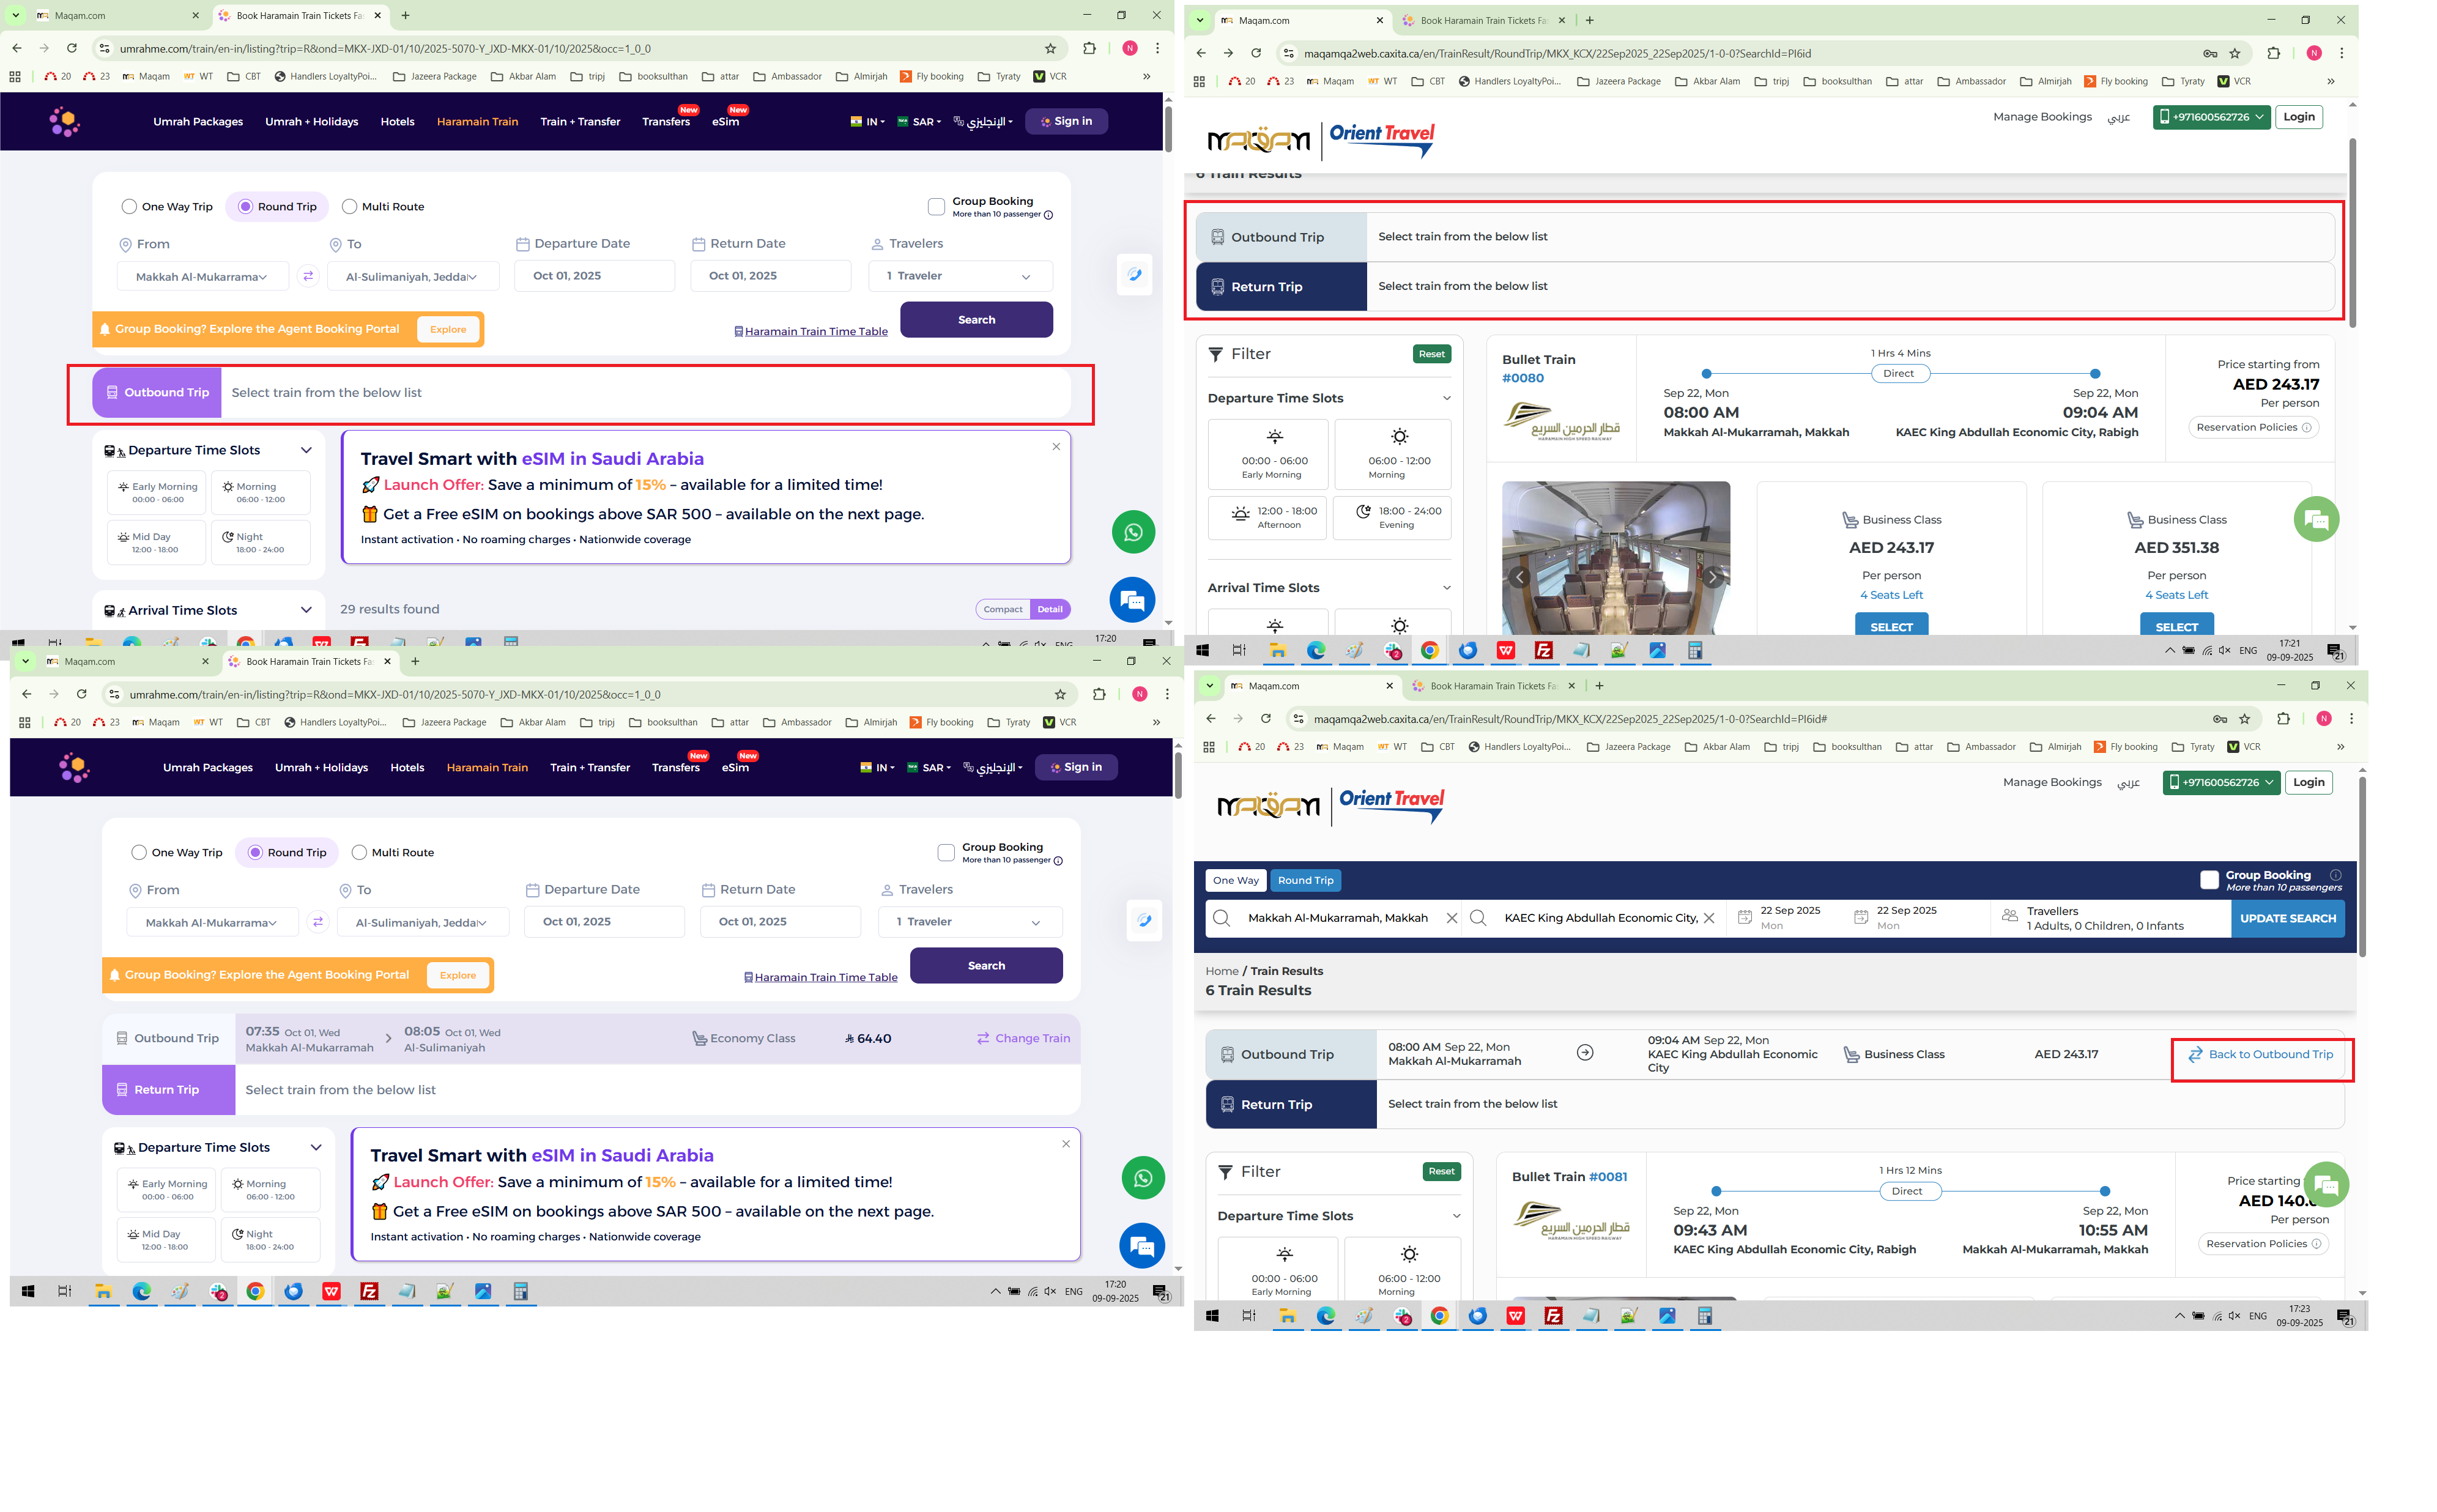Show next train interior photo
This screenshot has height=1512, width=2437.
pyautogui.click(x=1712, y=577)
